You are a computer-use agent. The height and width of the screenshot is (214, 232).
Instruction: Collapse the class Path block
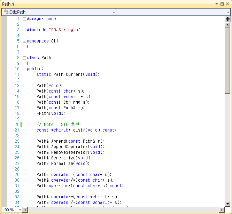tap(24, 58)
